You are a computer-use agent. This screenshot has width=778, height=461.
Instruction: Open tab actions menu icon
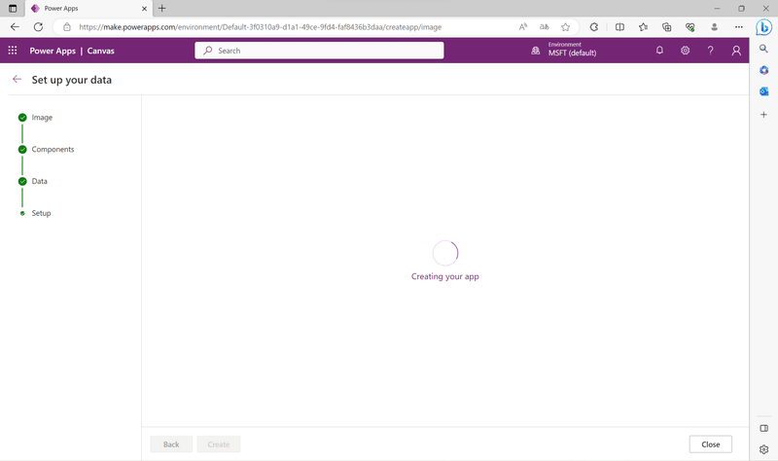(13, 9)
